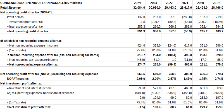Image resolution: width=224 pixels, height=109 pixels.
Task: Select 'Adj to Operating expenses: Bank share' label
Action: [x=40, y=93]
